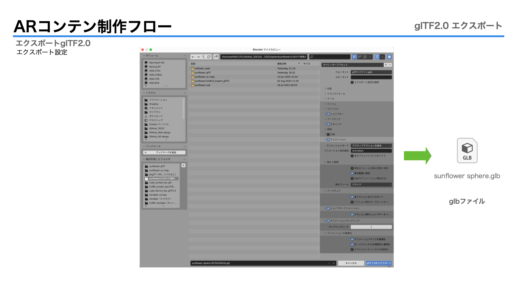Go up to parent directory
The height and width of the screenshot is (289, 515).
click(x=203, y=57)
